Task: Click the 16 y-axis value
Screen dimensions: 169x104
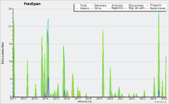Action: [x=10, y=44]
